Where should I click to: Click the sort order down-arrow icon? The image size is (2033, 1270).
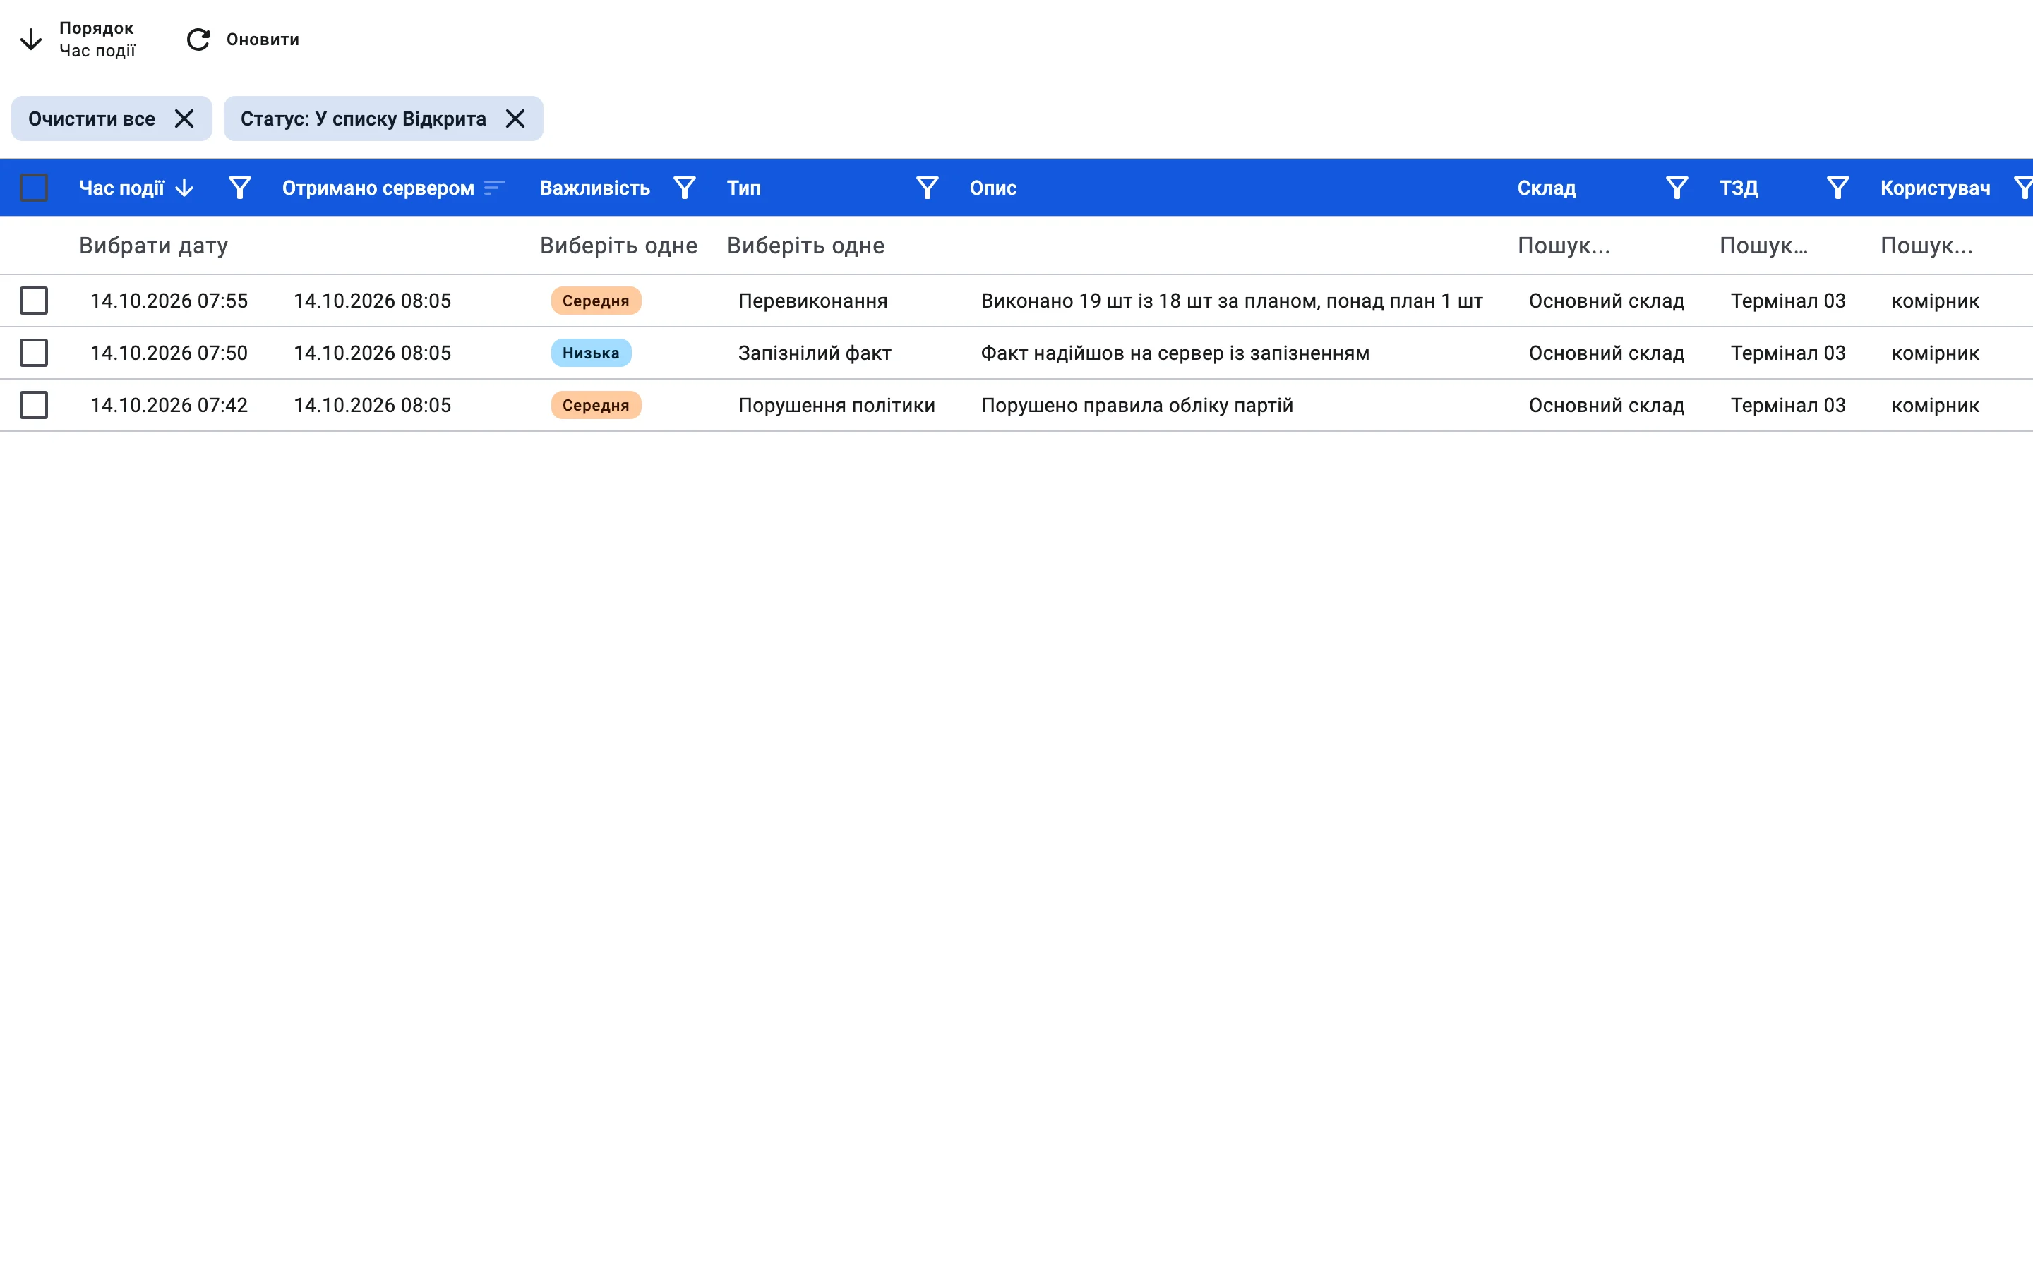[31, 40]
